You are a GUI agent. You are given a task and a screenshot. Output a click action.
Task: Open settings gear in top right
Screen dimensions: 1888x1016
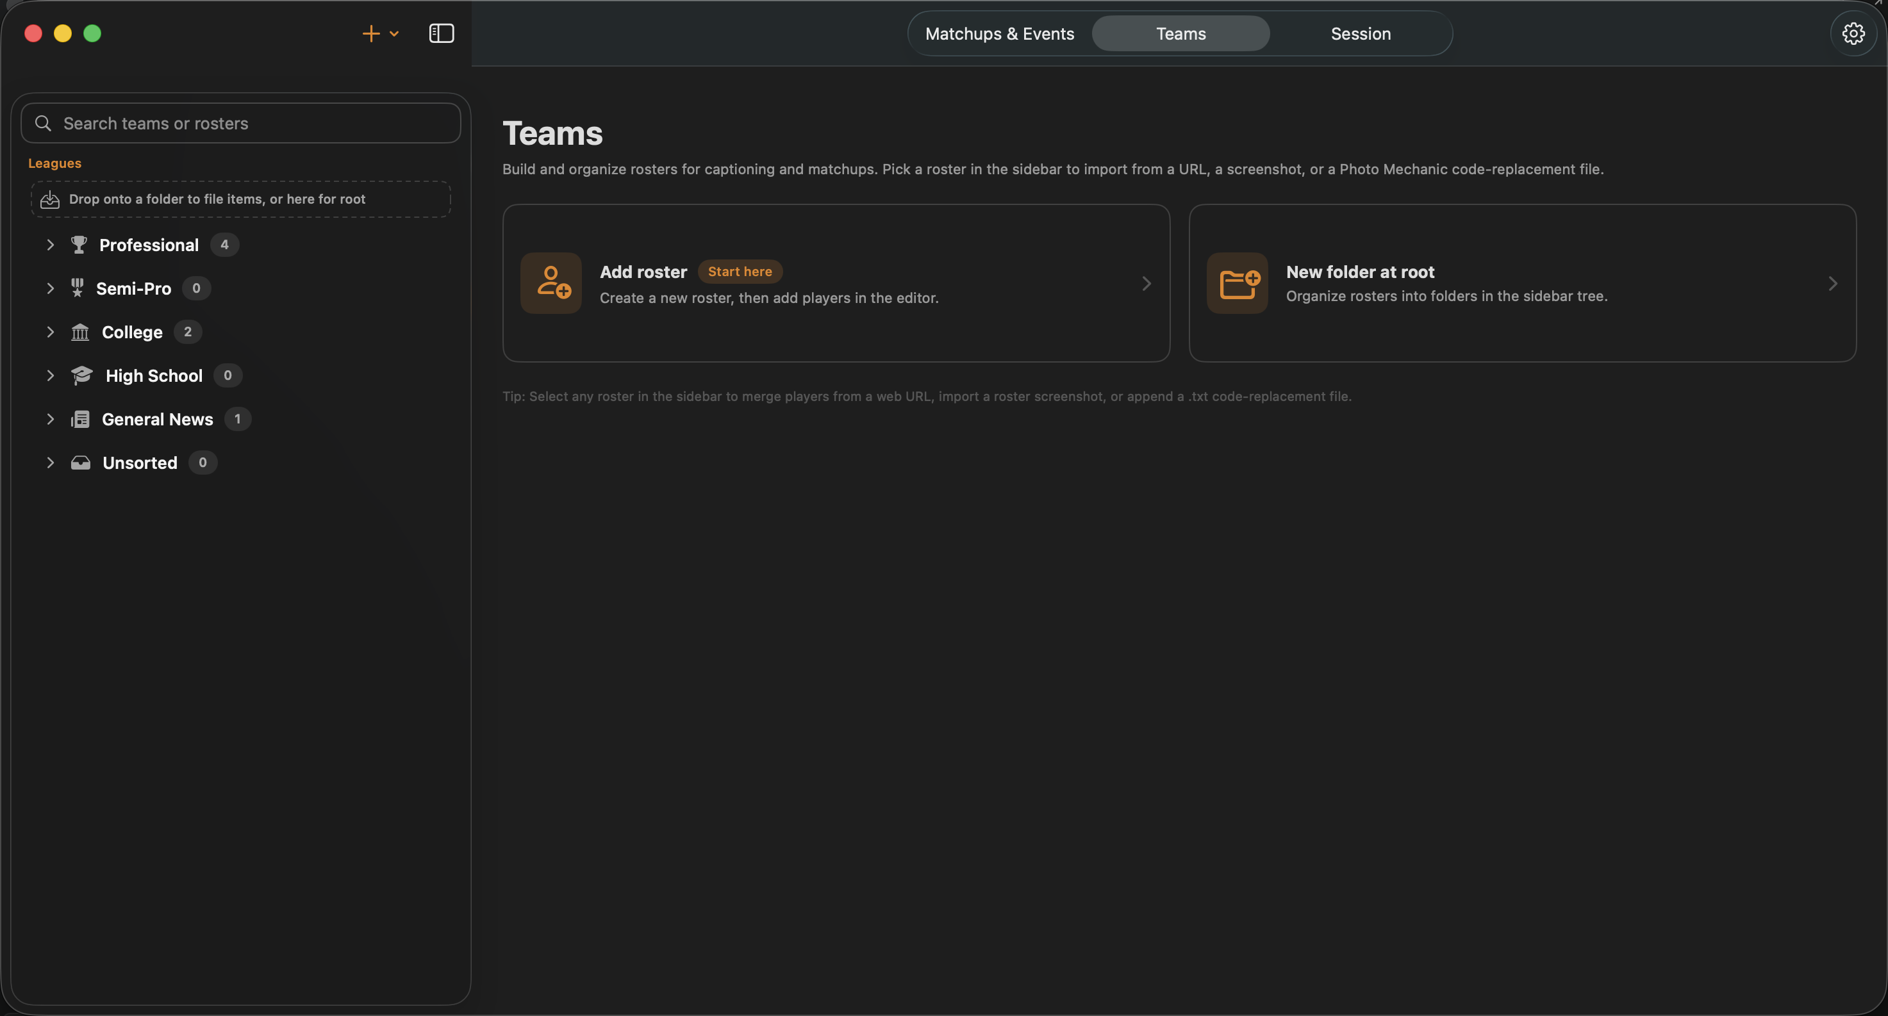coord(1853,34)
